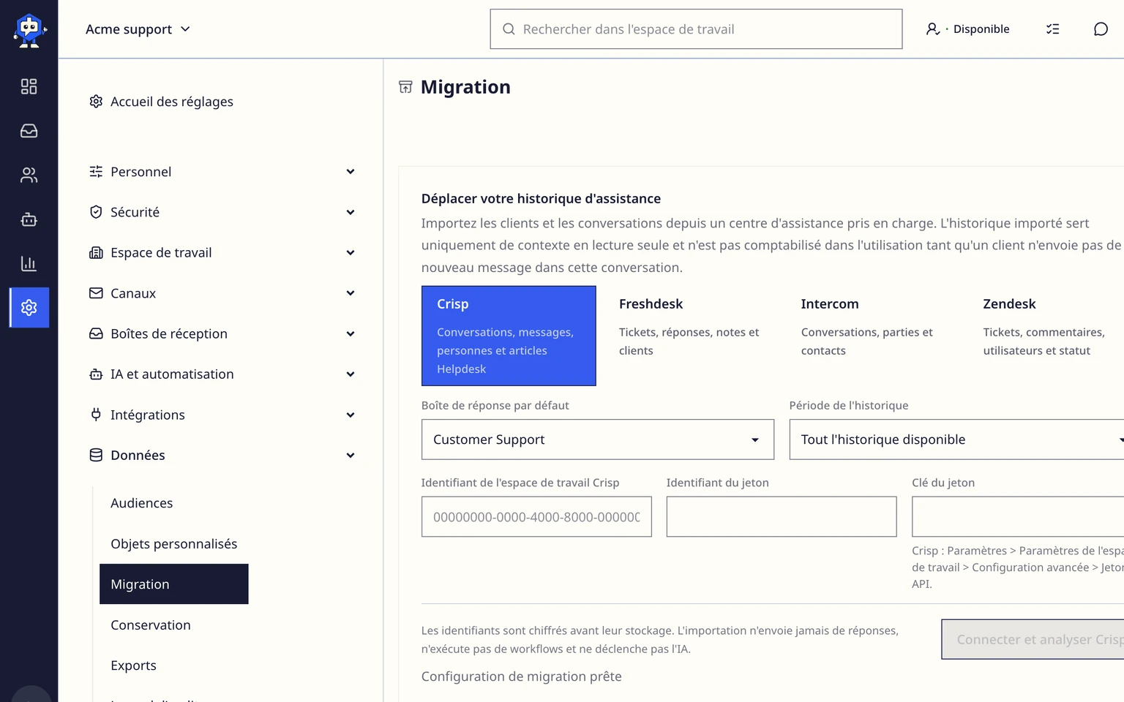Open Conservation menu item
The image size is (1124, 702).
(151, 625)
